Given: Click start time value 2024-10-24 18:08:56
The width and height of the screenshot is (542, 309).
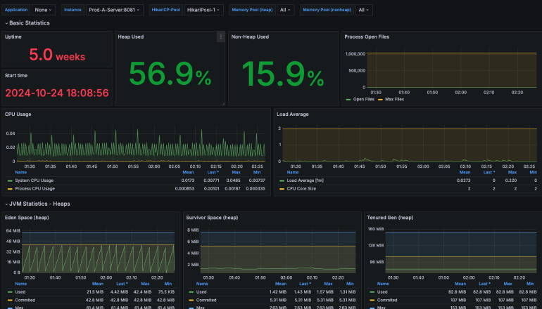Looking at the screenshot, I should (x=57, y=93).
